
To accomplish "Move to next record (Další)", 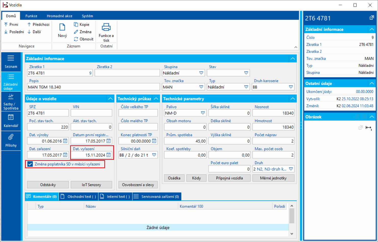I will (34, 32).
